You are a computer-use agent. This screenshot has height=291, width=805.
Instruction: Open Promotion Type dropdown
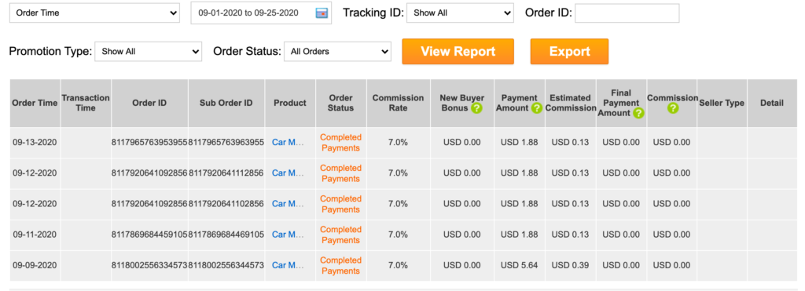point(149,51)
